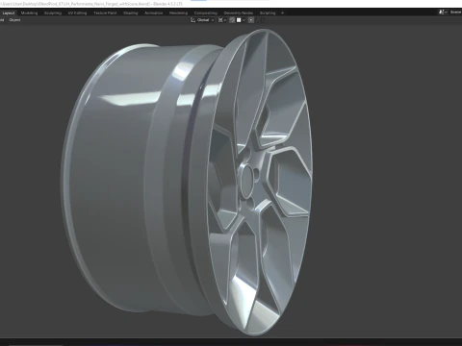Open the snapping options dropdown
The height and width of the screenshot is (346, 462).
point(241,20)
